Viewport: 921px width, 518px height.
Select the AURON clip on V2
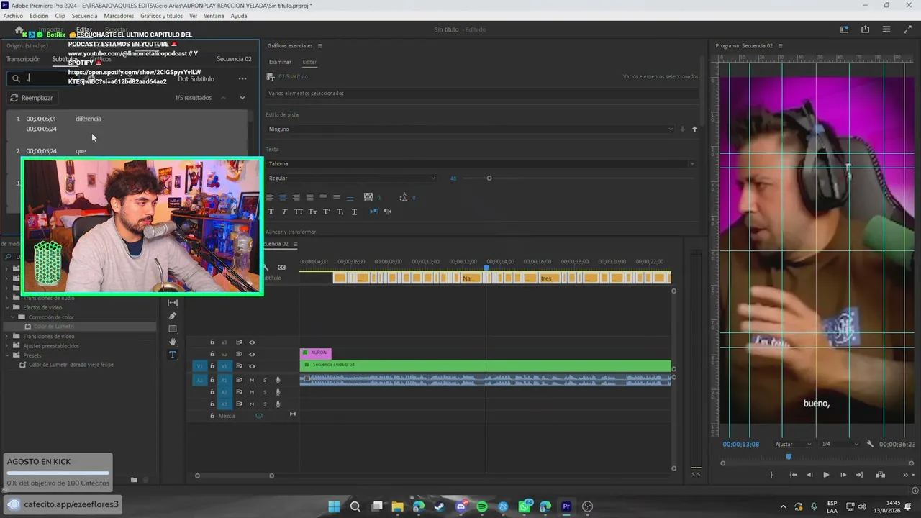tap(315, 353)
